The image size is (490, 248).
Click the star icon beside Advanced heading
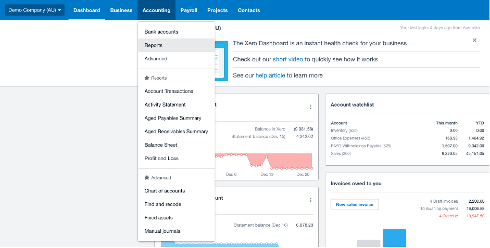[147, 177]
